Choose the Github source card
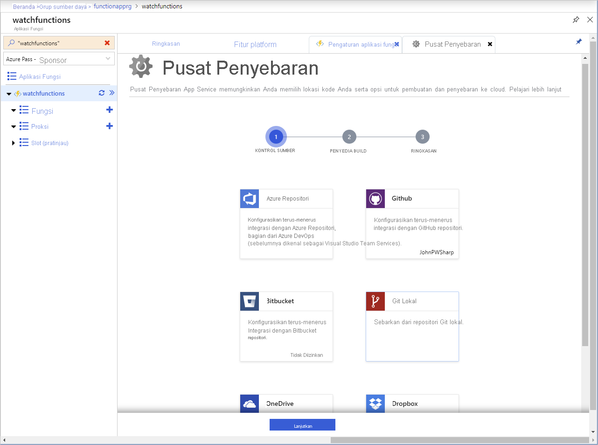598x445 pixels. [x=412, y=224]
